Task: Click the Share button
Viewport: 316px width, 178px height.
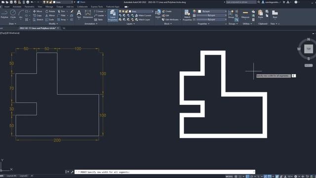Action: (x=81, y=2)
